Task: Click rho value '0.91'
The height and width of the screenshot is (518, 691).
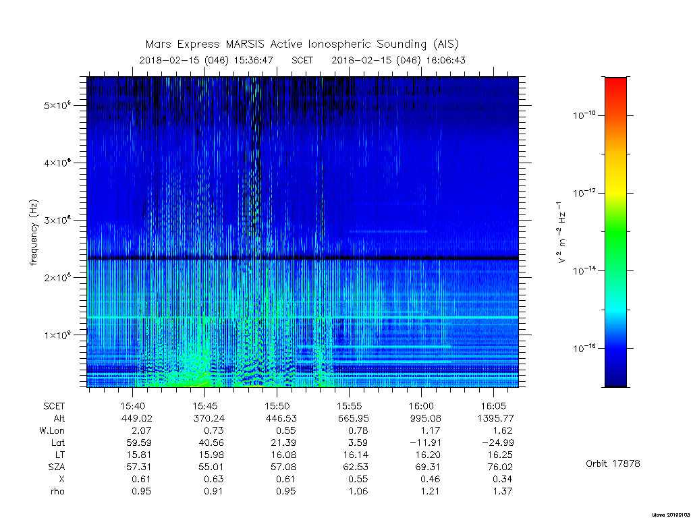Action: tap(213, 491)
